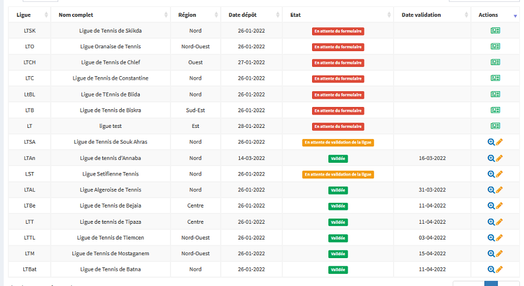Viewport: 524px width, 286px height.
Task: Click the red status badge for Ligue de Tennis de Biskra
Action: 338,110
